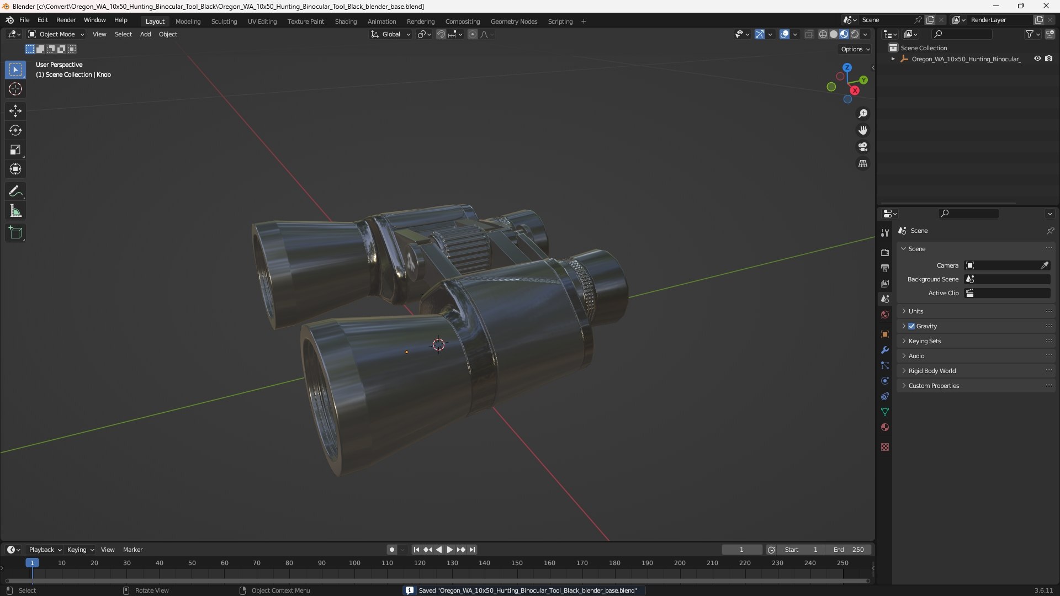Play the animation forward
Image resolution: width=1060 pixels, height=596 pixels.
pos(449,550)
